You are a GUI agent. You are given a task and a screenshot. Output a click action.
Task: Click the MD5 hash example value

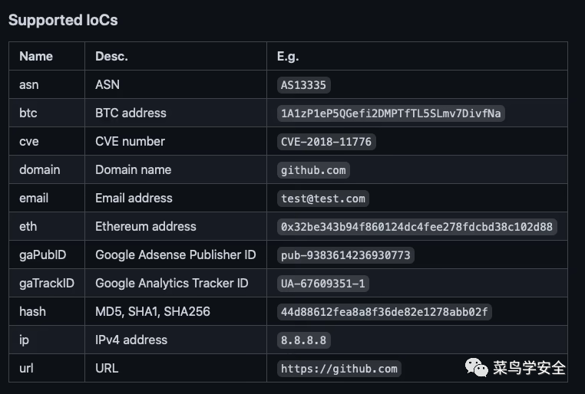(385, 312)
